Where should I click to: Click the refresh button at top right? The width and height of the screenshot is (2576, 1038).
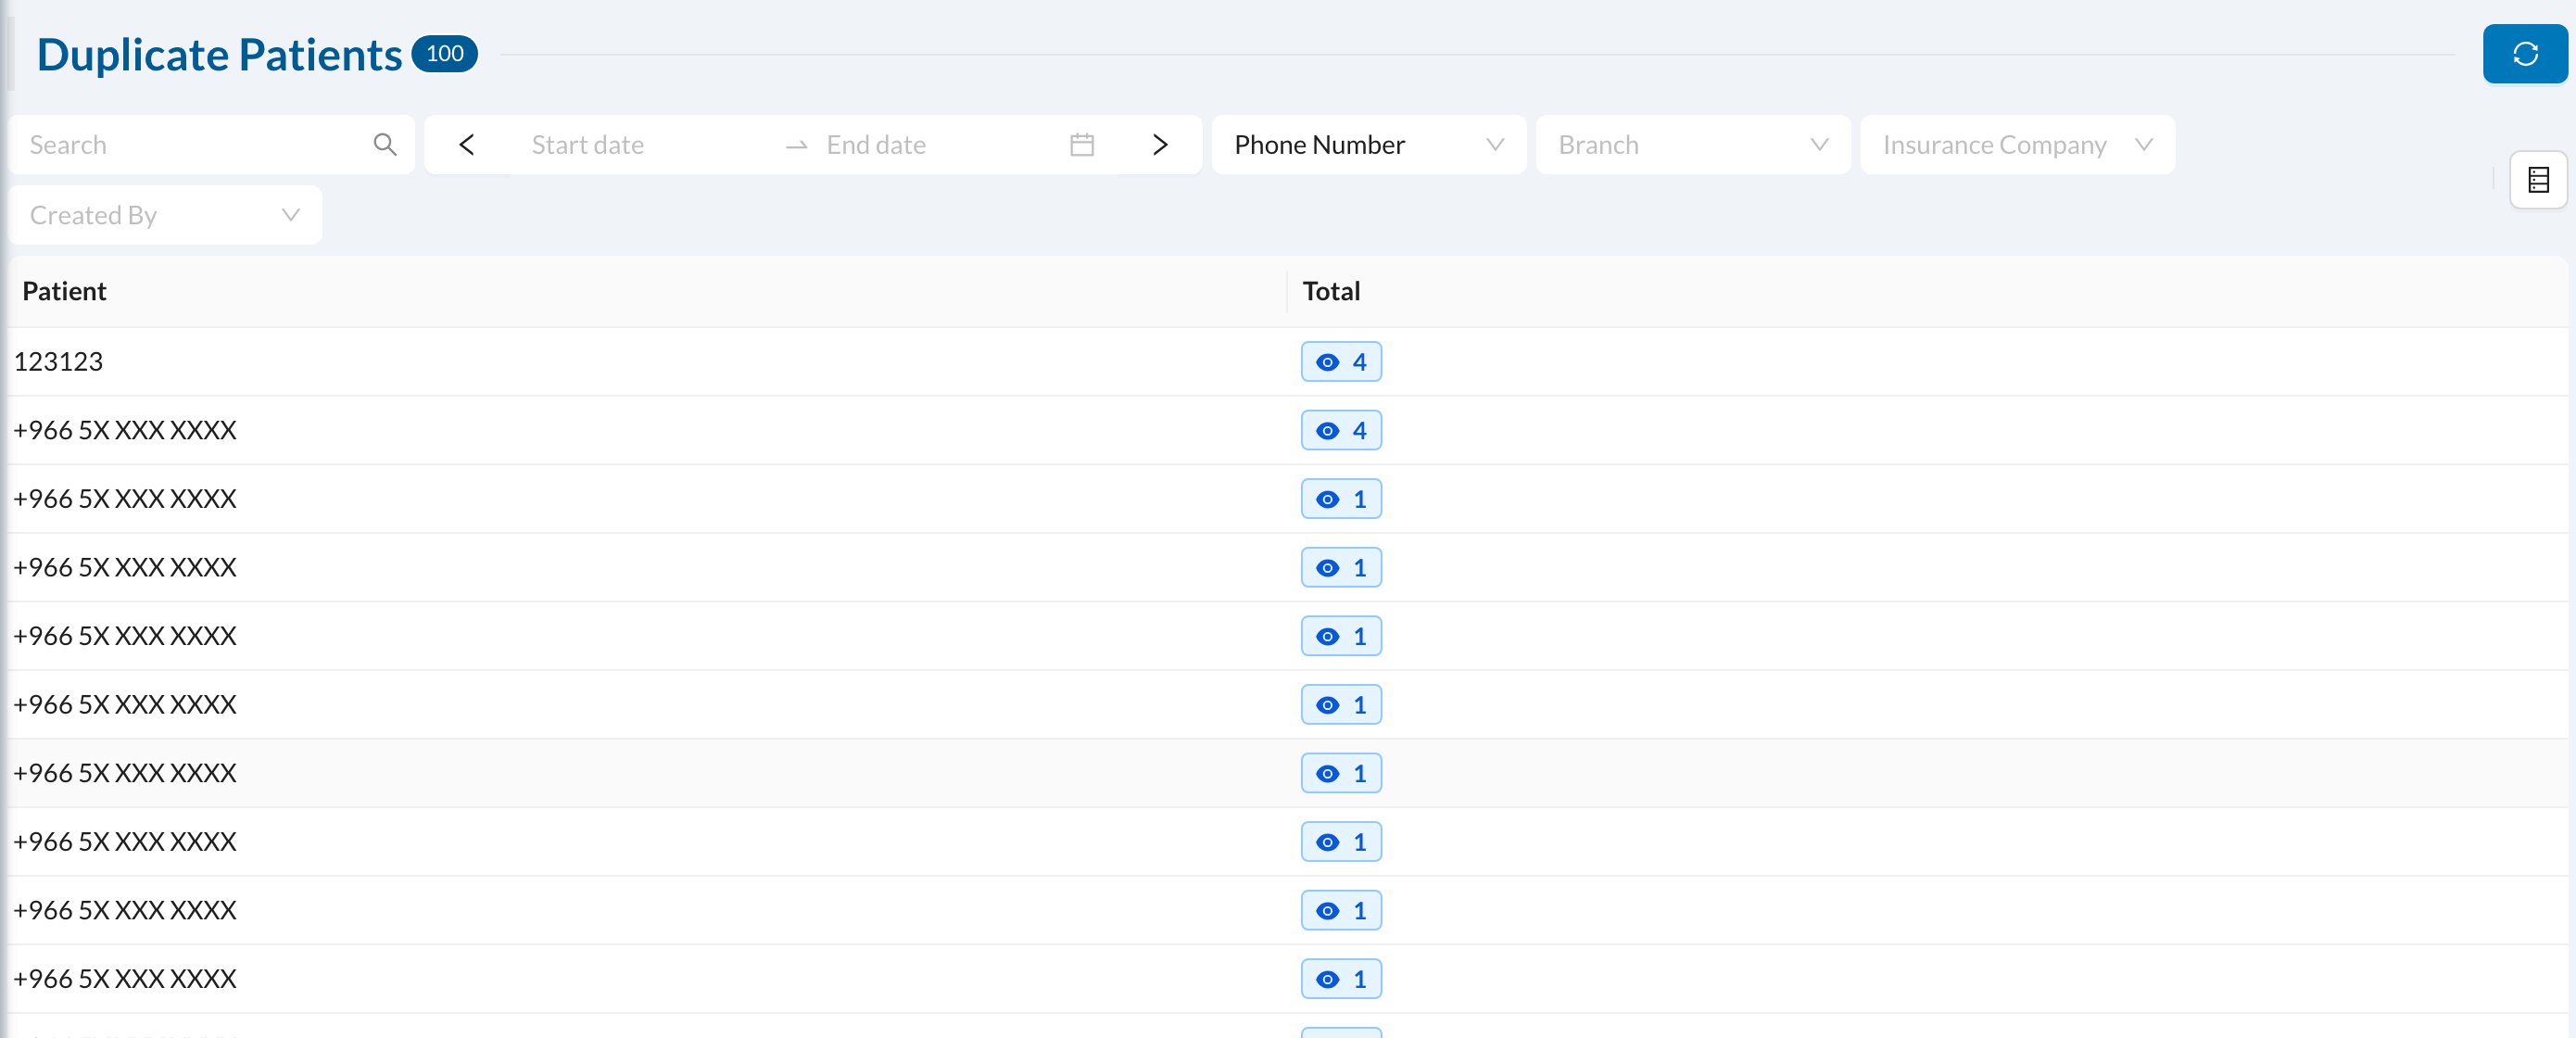pos(2524,54)
